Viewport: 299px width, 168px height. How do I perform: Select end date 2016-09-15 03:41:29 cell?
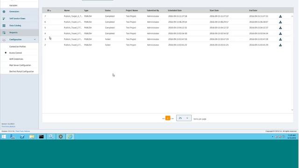(x=258, y=45)
